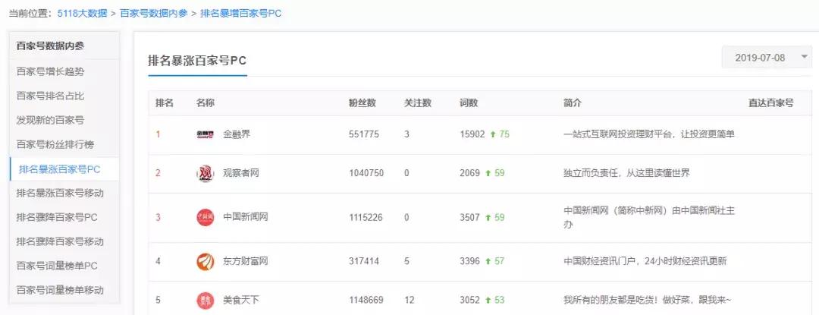
Task: Select 百家号增长趋势 in sidebar
Action: click(x=50, y=71)
